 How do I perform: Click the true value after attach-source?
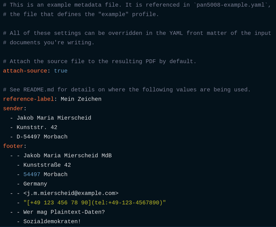pyautogui.click(x=61, y=71)
